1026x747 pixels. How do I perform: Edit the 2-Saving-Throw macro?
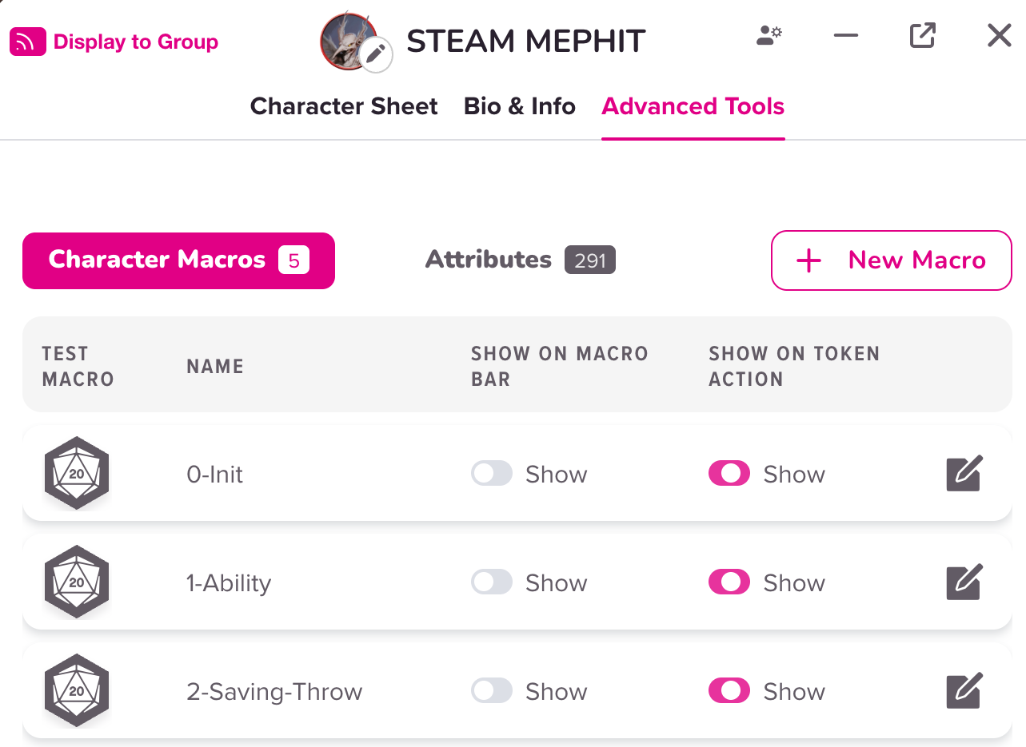point(964,691)
